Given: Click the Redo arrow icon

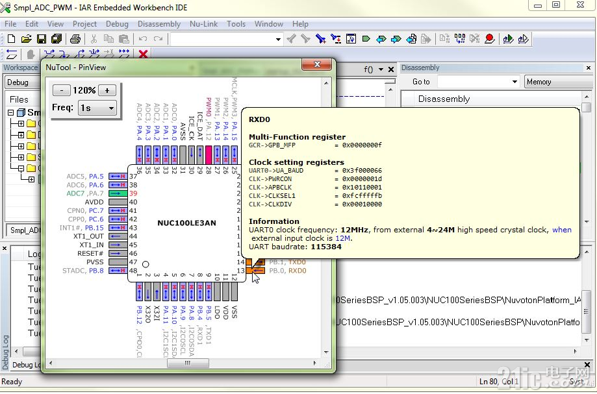Looking at the screenshot, I should point(158,39).
